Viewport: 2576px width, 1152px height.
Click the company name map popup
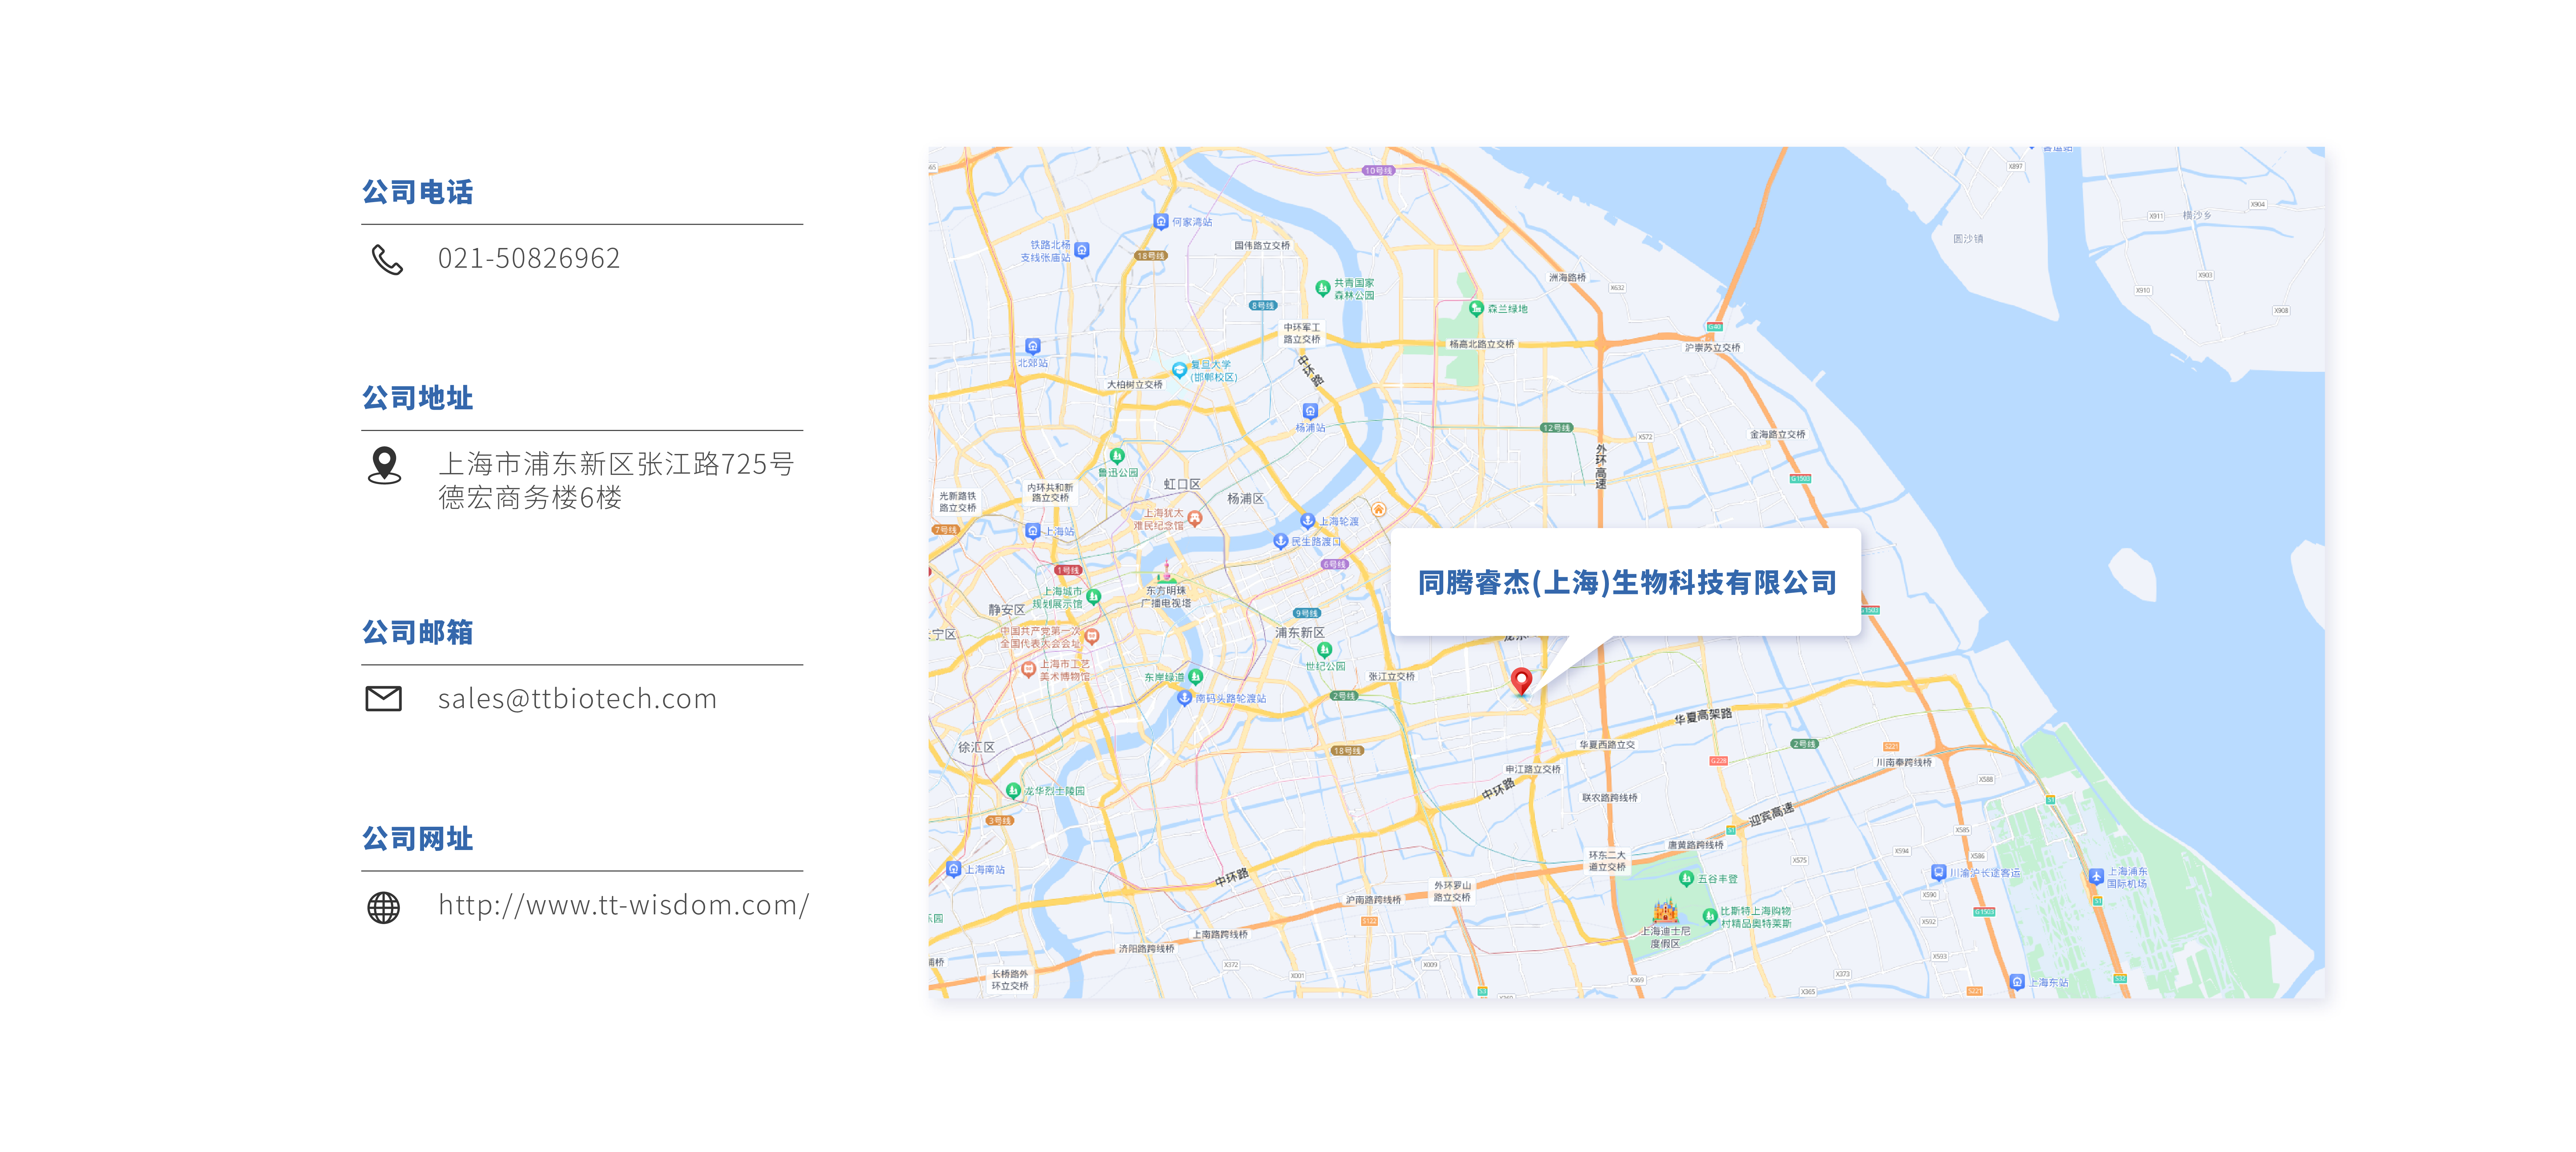(x=1626, y=582)
